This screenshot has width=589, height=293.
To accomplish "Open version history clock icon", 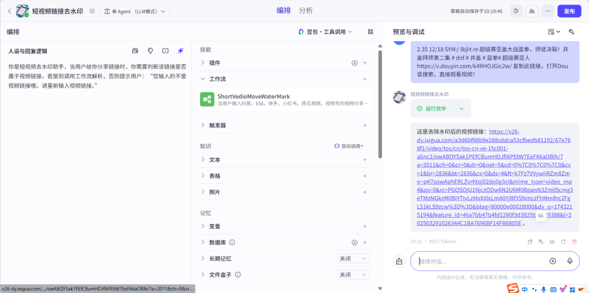I will (x=516, y=11).
